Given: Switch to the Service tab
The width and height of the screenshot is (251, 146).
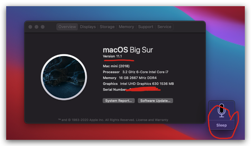Looking at the screenshot, I should point(164,27).
